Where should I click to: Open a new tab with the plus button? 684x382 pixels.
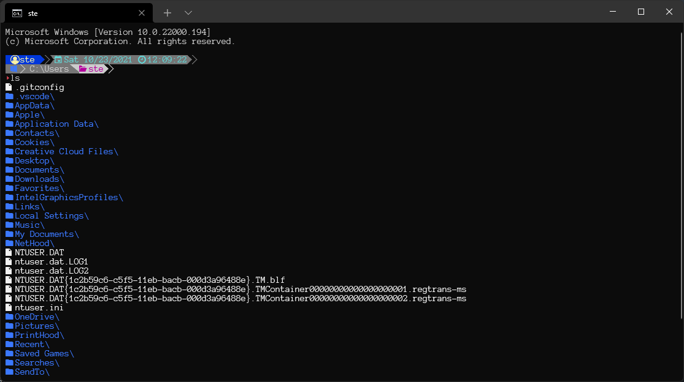[x=167, y=12]
